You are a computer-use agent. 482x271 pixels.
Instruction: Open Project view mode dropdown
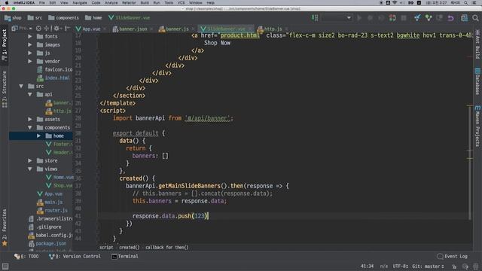coord(22,29)
